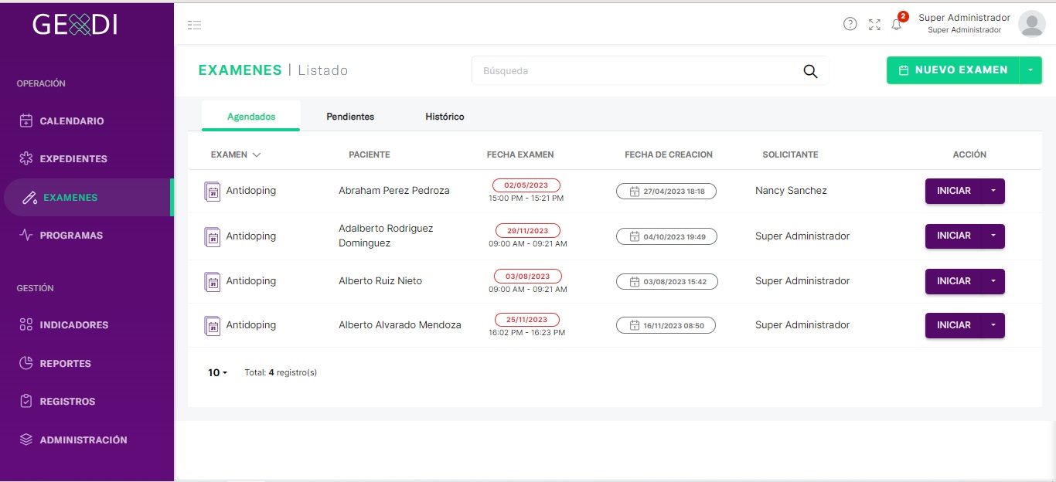Start exam for Adalberto Rodriguez Dominguez with Iniciar

click(954, 236)
